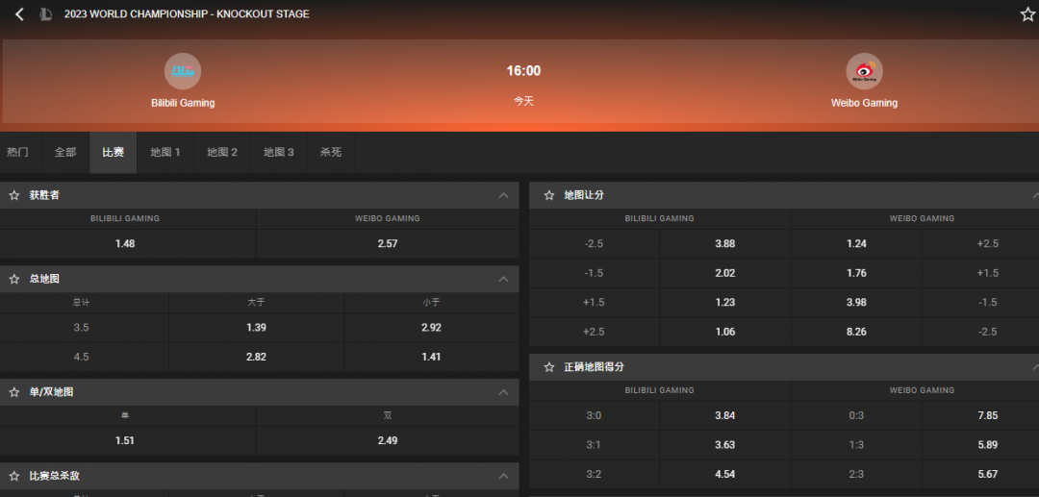Go back using the top-left arrow
Viewport: 1039px width, 497px height.
(19, 13)
